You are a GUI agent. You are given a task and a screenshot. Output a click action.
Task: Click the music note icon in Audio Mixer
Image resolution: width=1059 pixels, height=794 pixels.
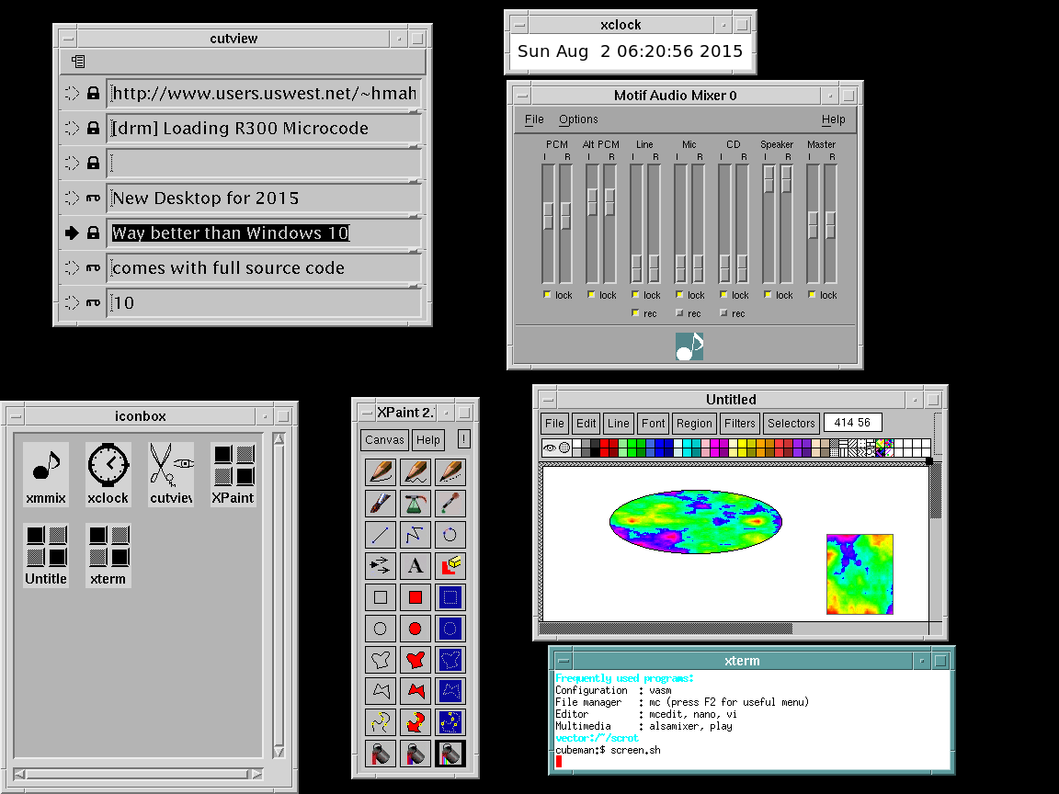(689, 346)
